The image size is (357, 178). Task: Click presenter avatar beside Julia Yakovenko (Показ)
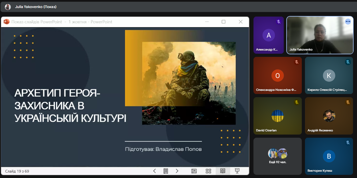[x=8, y=7]
